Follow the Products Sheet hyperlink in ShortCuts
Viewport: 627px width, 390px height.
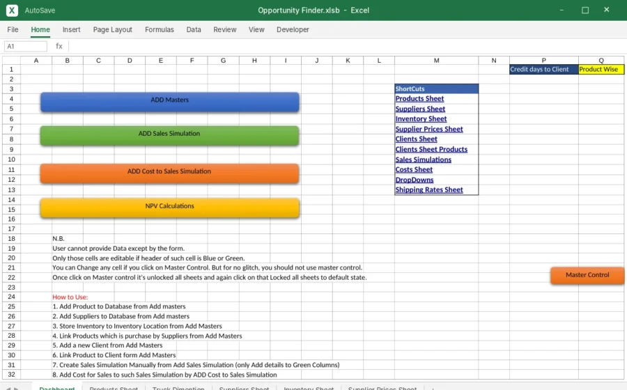(419, 99)
